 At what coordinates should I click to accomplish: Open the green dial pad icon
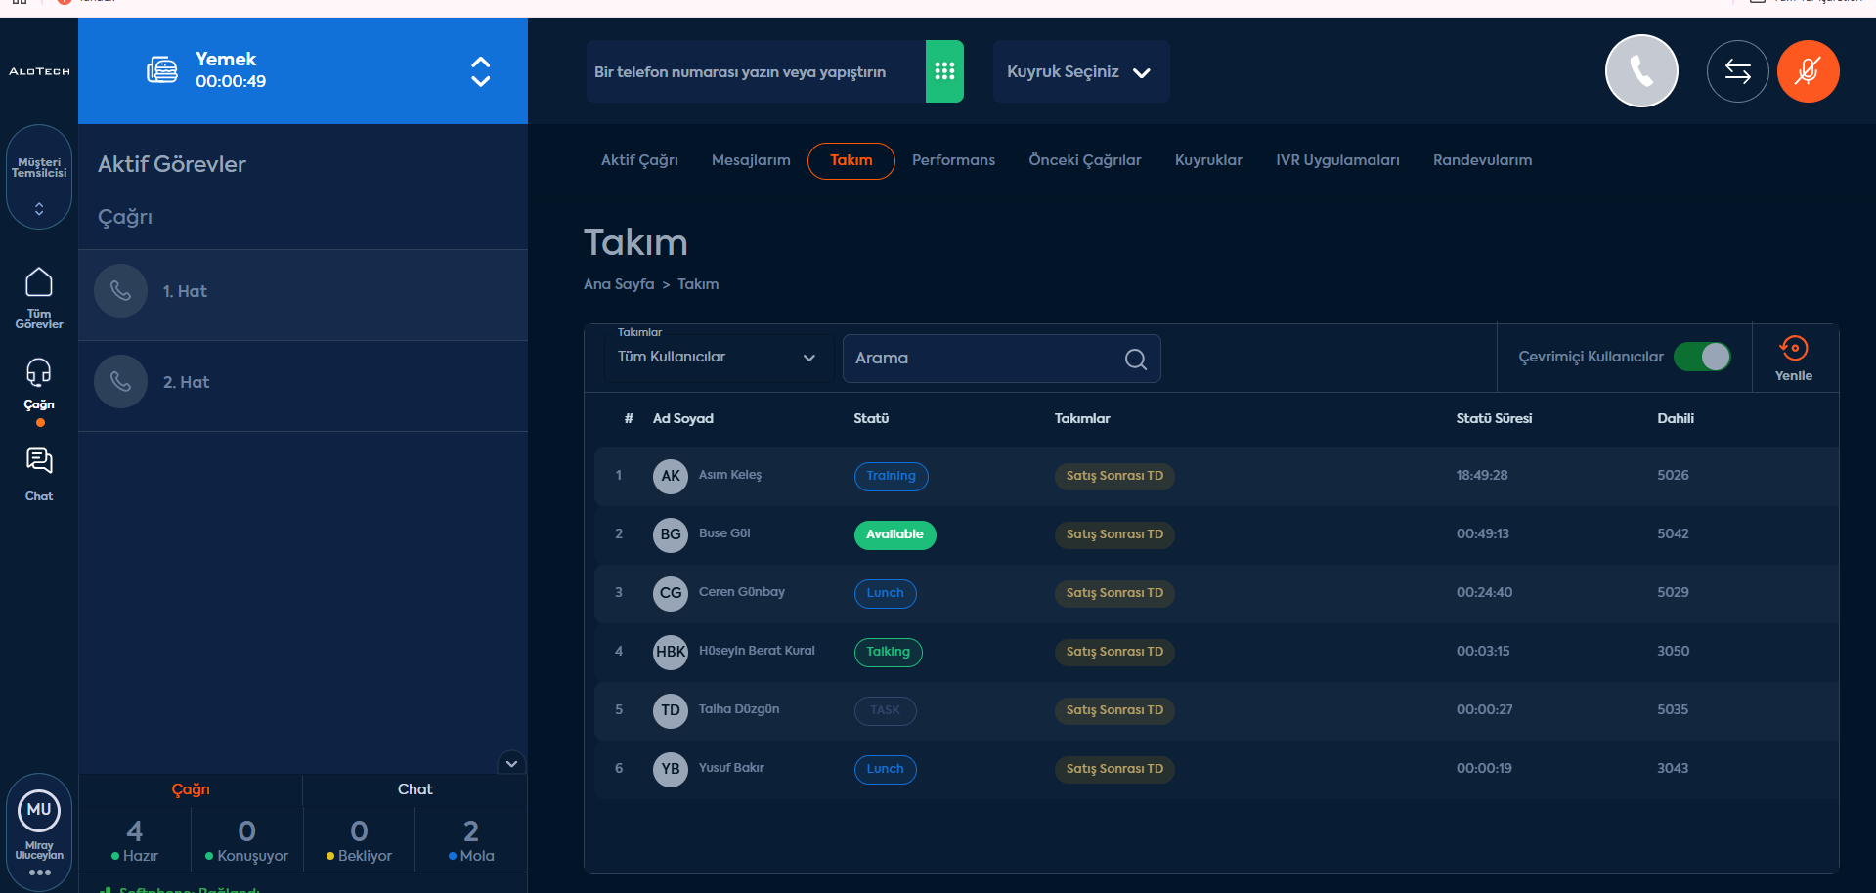tap(943, 71)
